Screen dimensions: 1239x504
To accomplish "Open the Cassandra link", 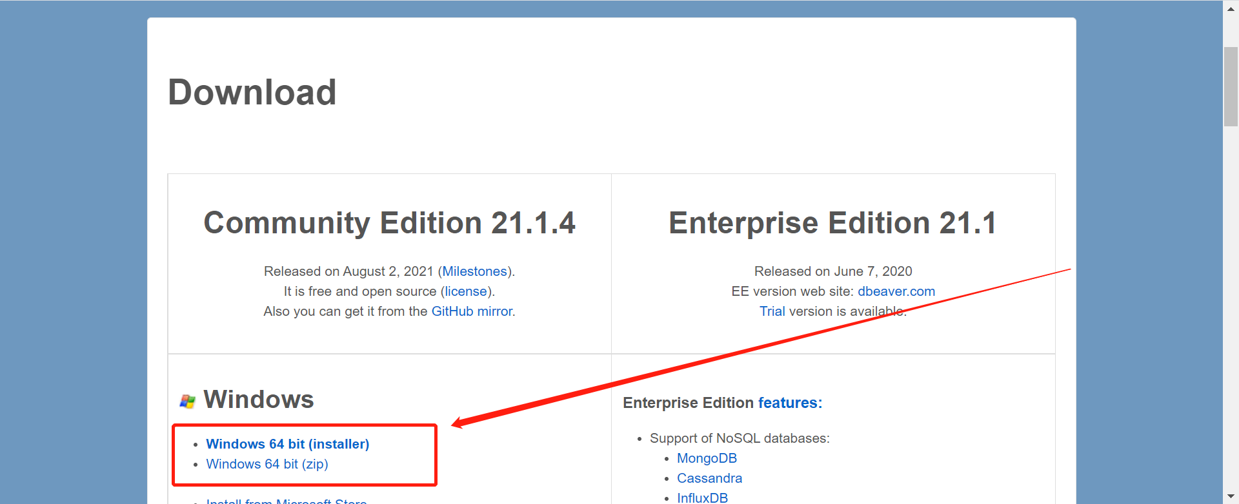I will click(x=709, y=478).
